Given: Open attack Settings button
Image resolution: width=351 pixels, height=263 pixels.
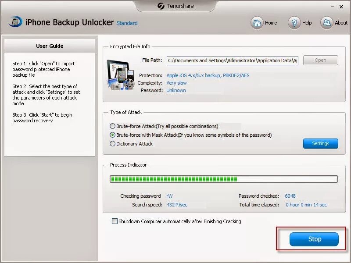Looking at the screenshot, I should pos(321,143).
